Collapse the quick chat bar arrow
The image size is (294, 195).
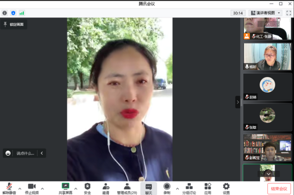(x=42, y=153)
